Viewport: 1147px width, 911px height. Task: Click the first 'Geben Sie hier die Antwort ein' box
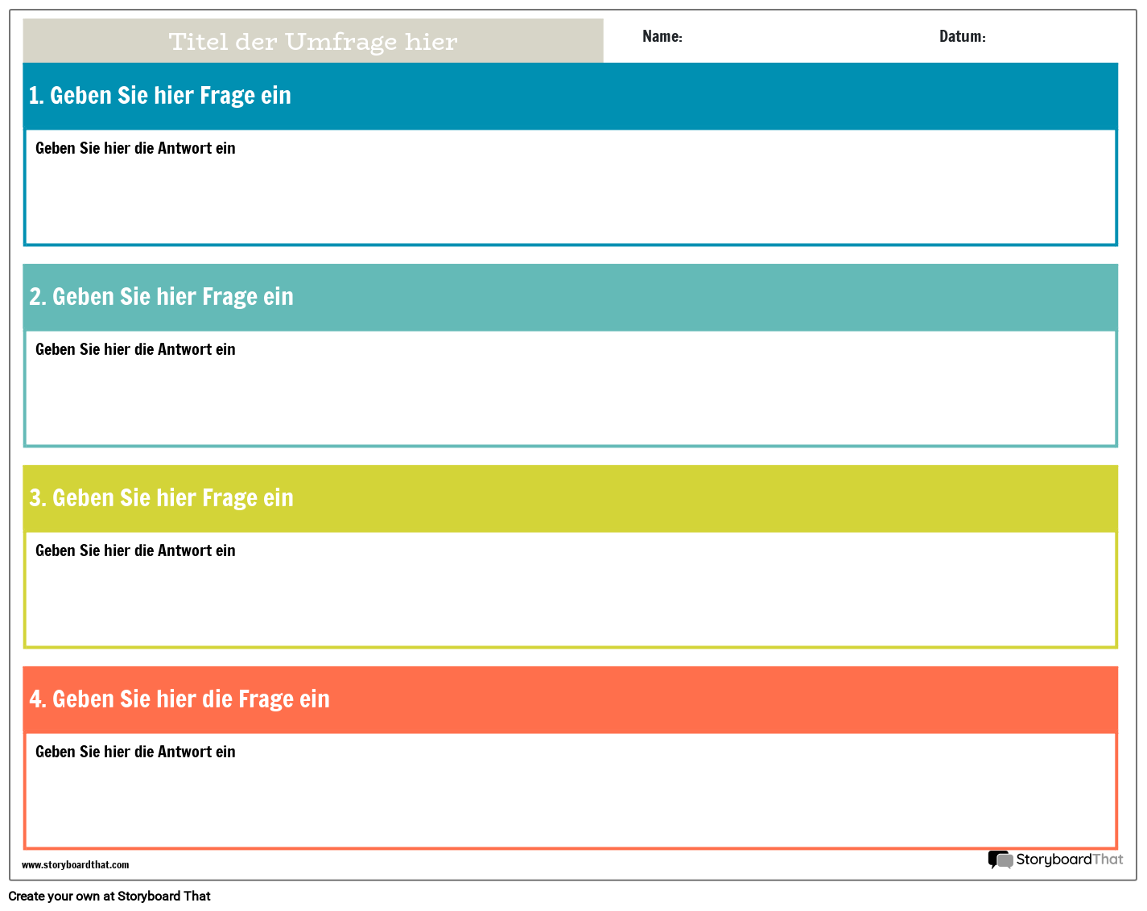pyautogui.click(x=570, y=187)
